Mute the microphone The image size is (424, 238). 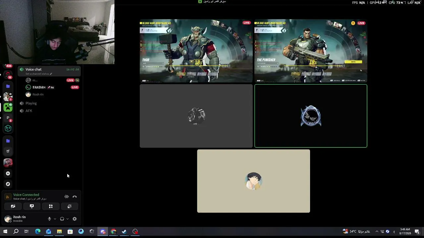click(x=49, y=219)
